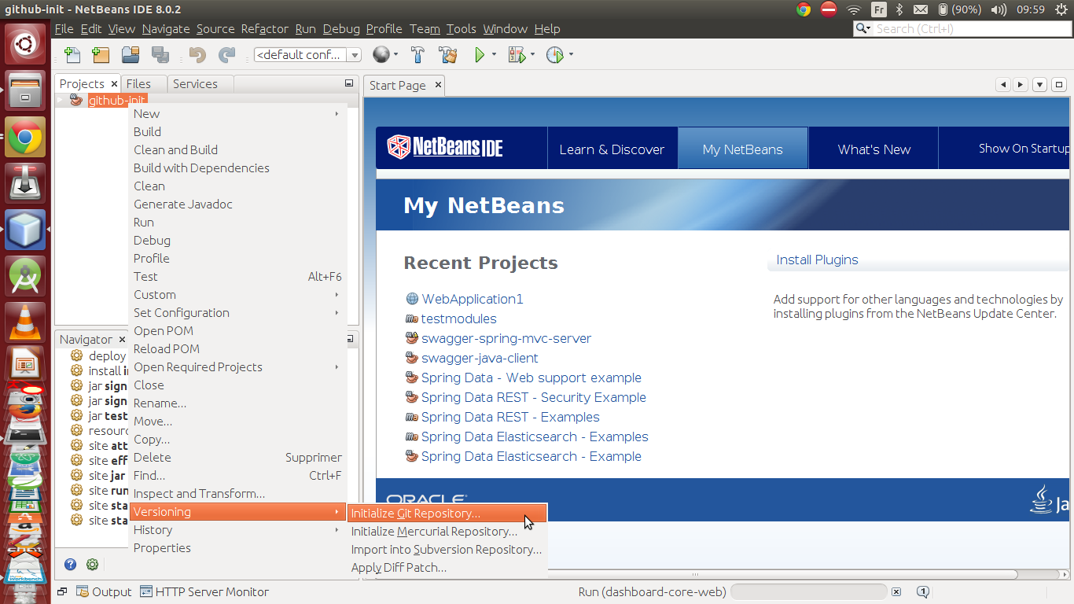Open the editor document list dropdown arrow

pos(1039,85)
